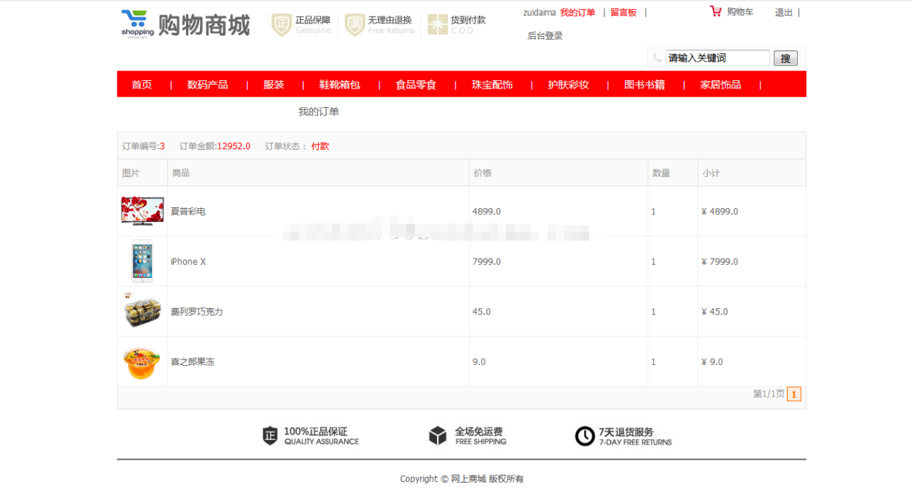Open the 图书书籍 category
Screen dimensions: 912x504
coord(644,84)
